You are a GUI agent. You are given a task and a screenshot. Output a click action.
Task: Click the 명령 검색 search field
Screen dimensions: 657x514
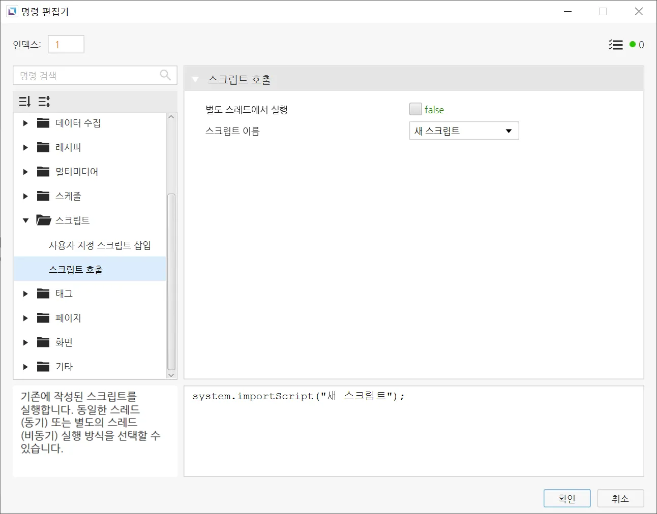coord(87,75)
